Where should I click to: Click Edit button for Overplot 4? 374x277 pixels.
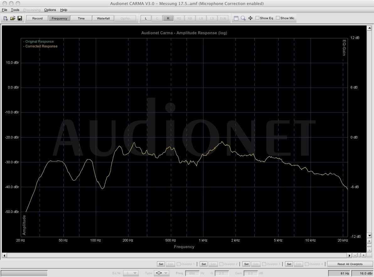pos(298,264)
